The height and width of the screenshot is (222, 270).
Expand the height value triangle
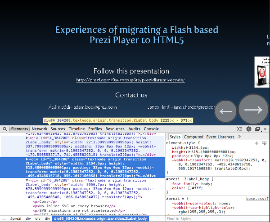click(189, 151)
